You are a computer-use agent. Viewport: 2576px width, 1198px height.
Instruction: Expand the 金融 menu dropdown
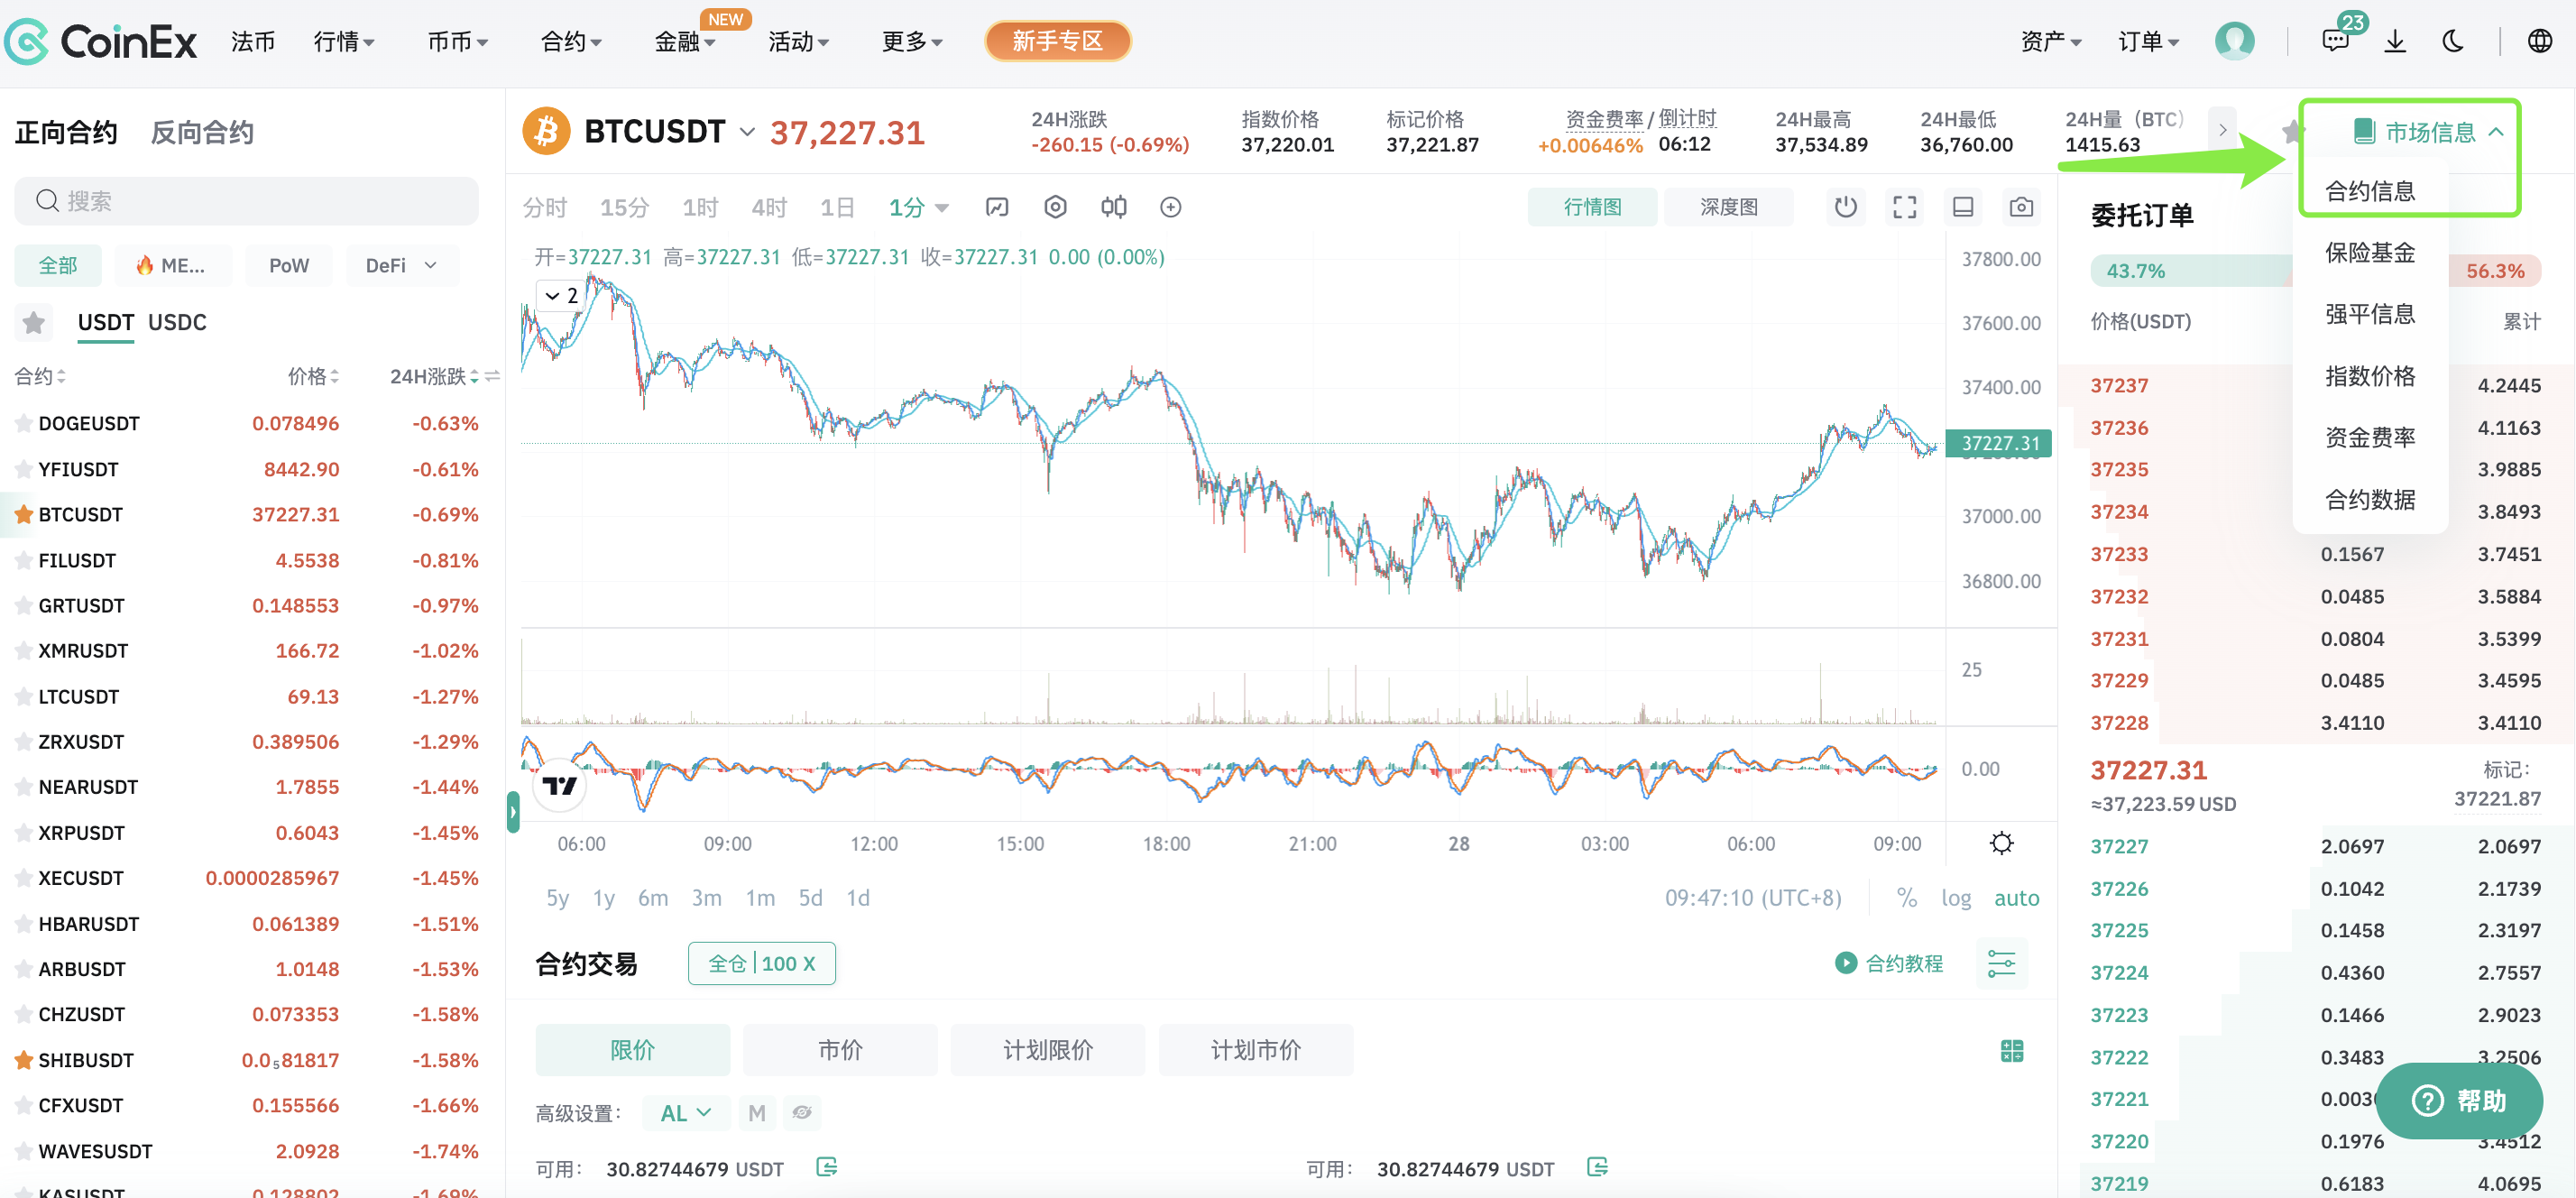685,41
